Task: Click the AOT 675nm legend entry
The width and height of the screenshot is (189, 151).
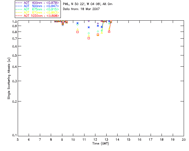Action: 37,9
